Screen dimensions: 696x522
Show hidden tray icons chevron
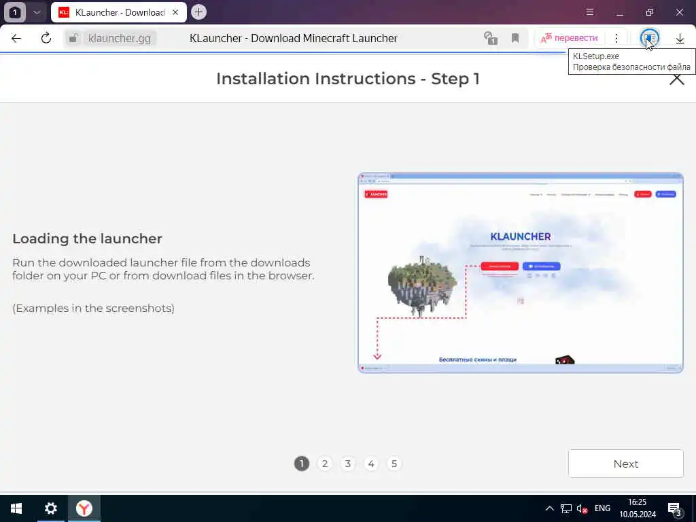click(x=549, y=508)
